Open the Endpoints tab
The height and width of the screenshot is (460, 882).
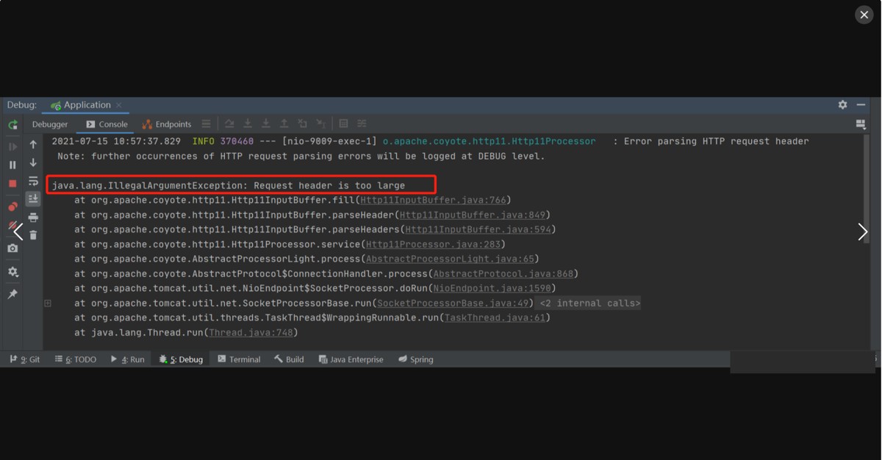(x=167, y=124)
